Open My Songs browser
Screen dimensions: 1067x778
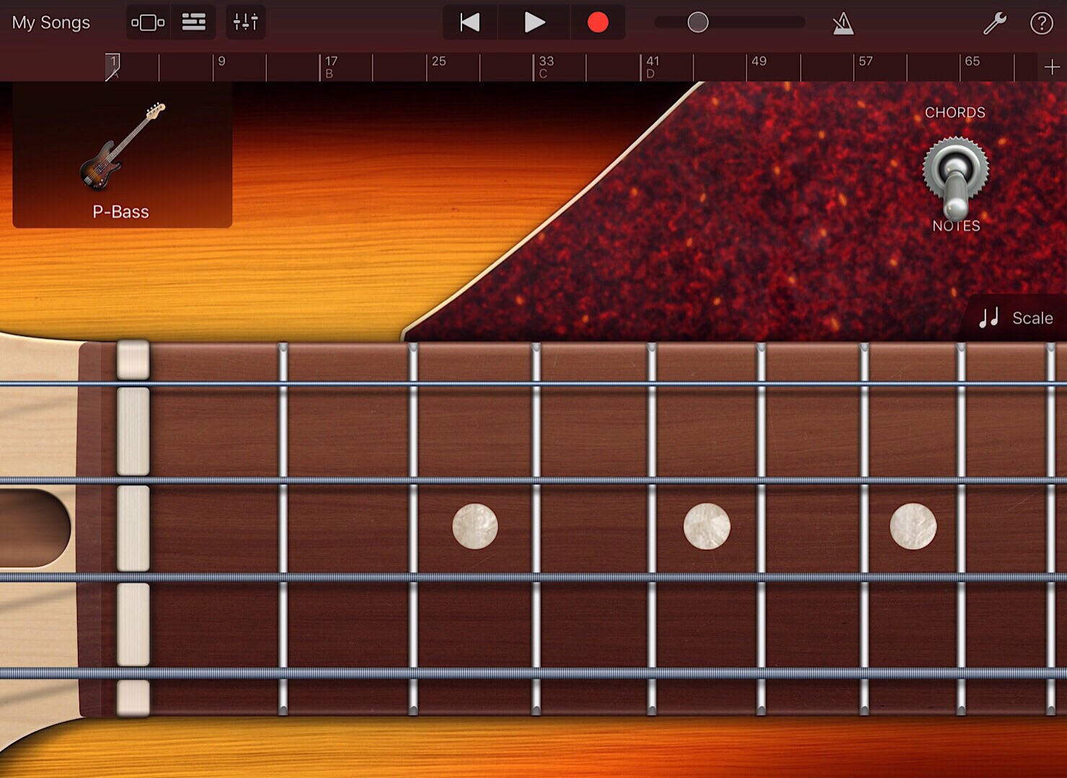[x=51, y=22]
